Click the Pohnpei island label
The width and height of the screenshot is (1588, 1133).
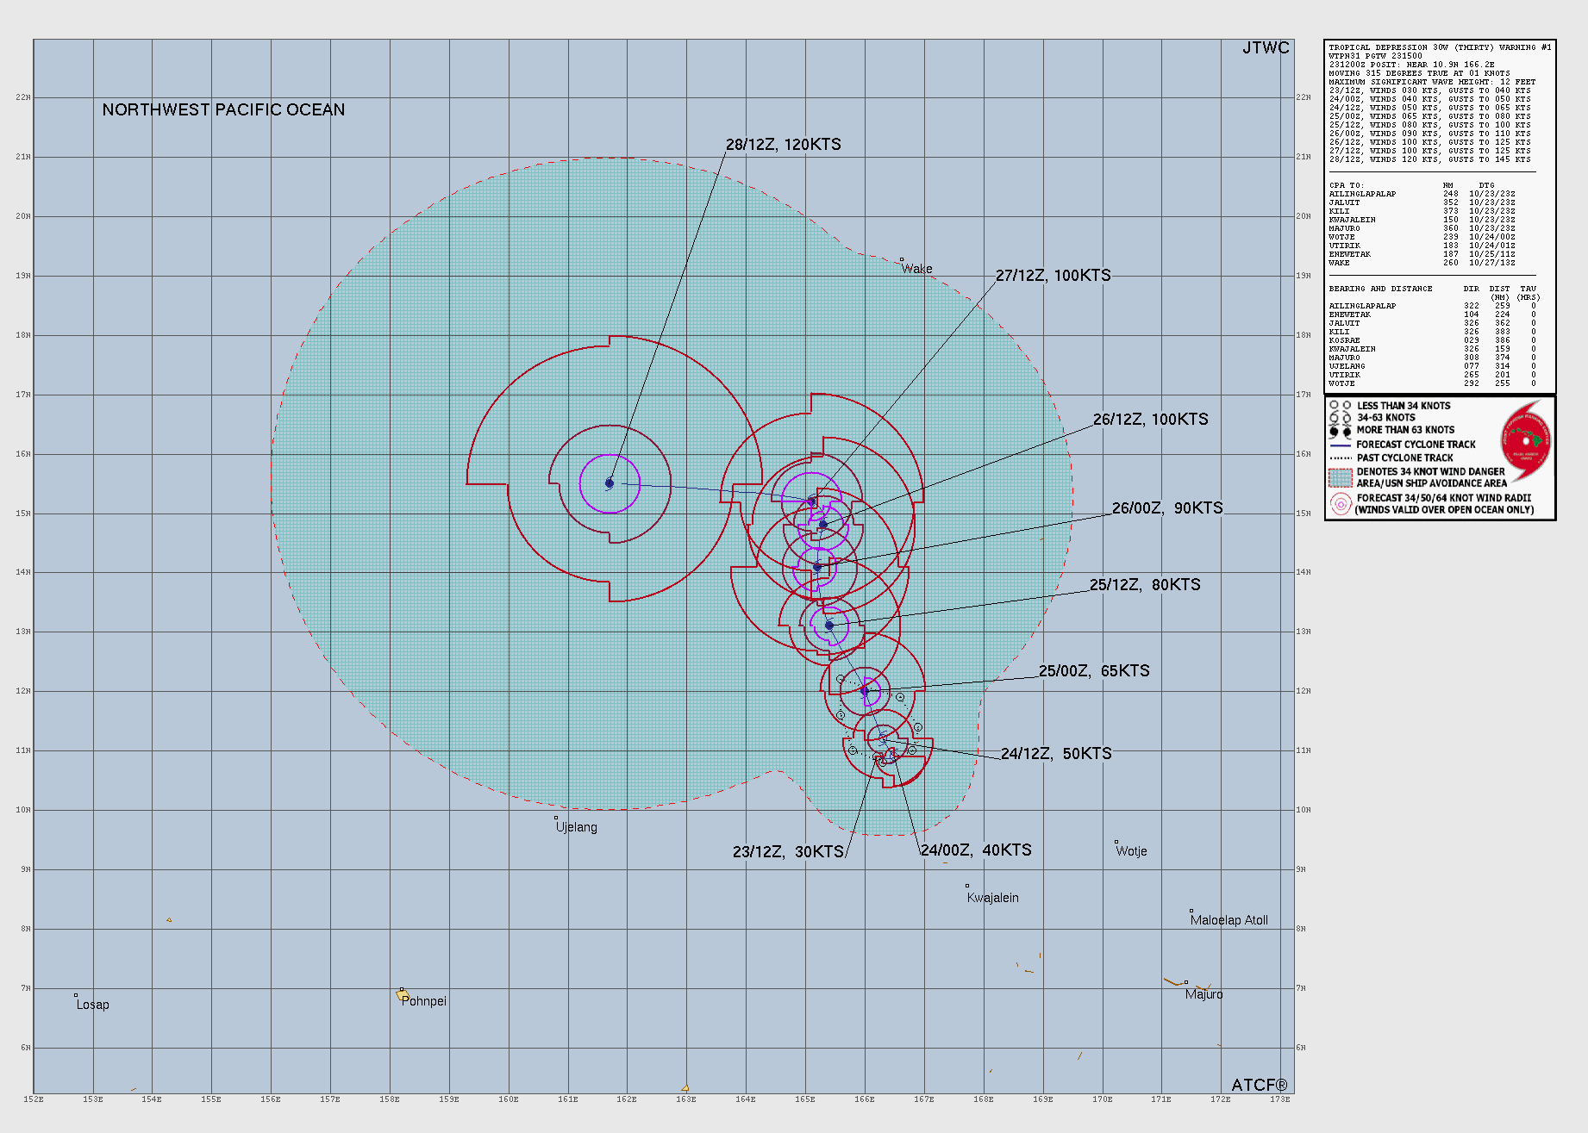point(423,1001)
